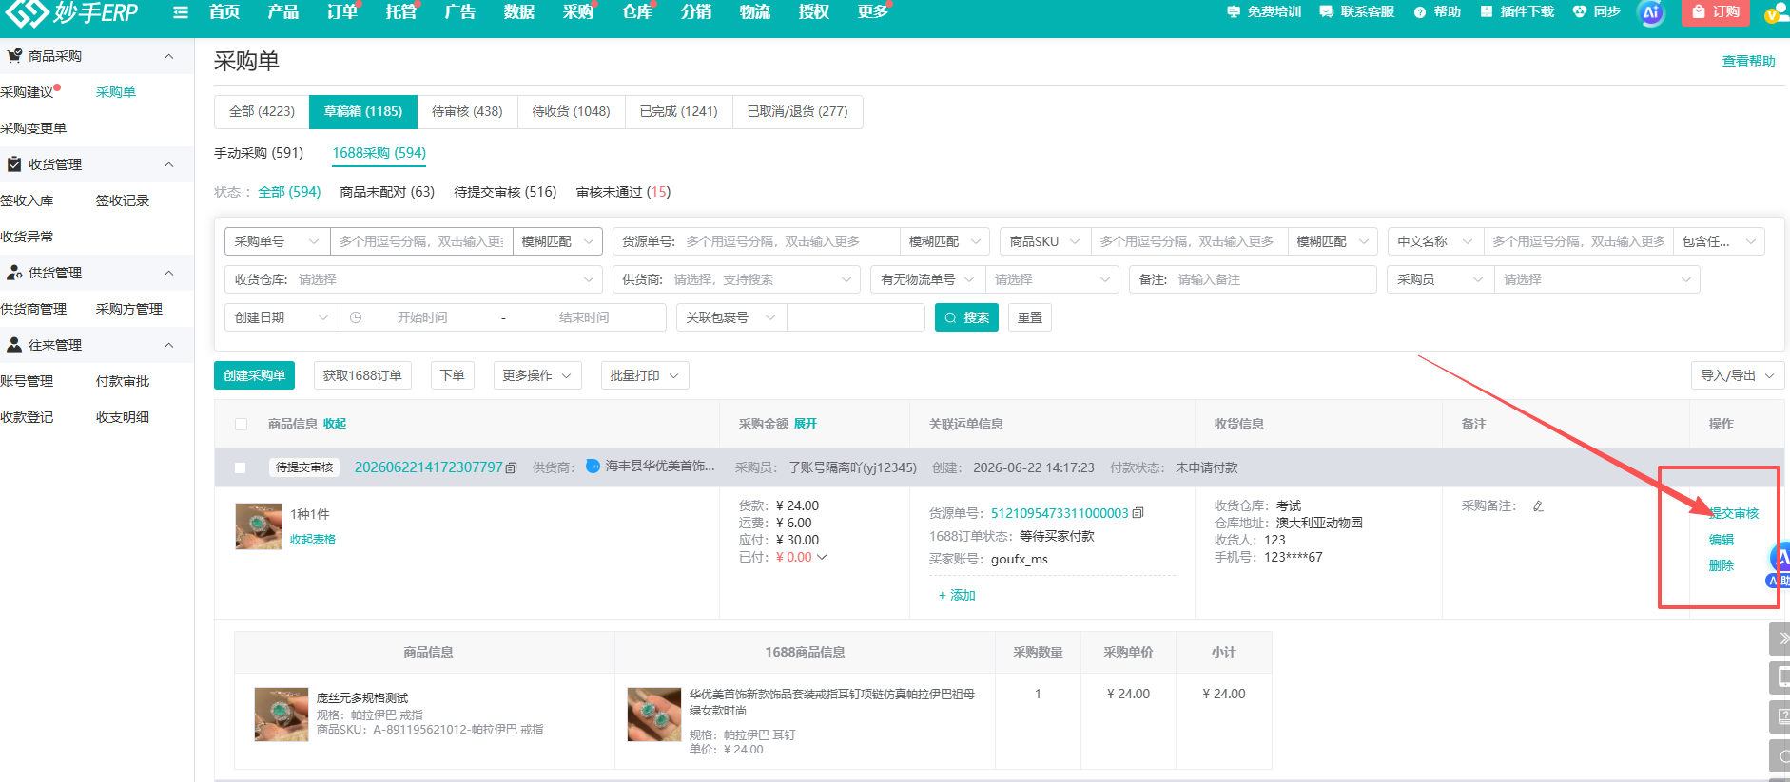The image size is (1790, 782).
Task: Open 插件下载 in header
Action: coord(1517,11)
